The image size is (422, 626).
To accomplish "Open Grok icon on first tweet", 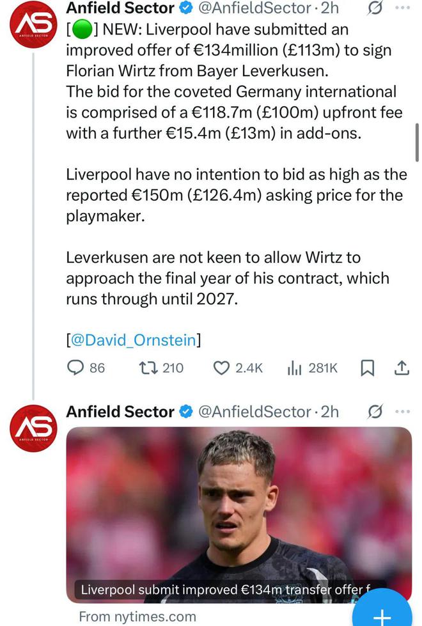I will tap(376, 8).
